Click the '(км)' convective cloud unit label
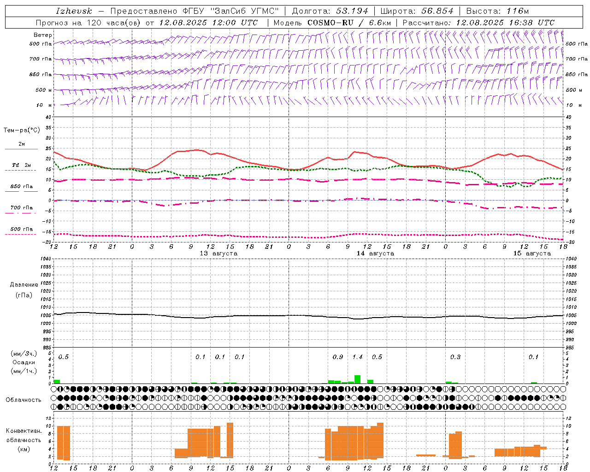 click(24, 449)
